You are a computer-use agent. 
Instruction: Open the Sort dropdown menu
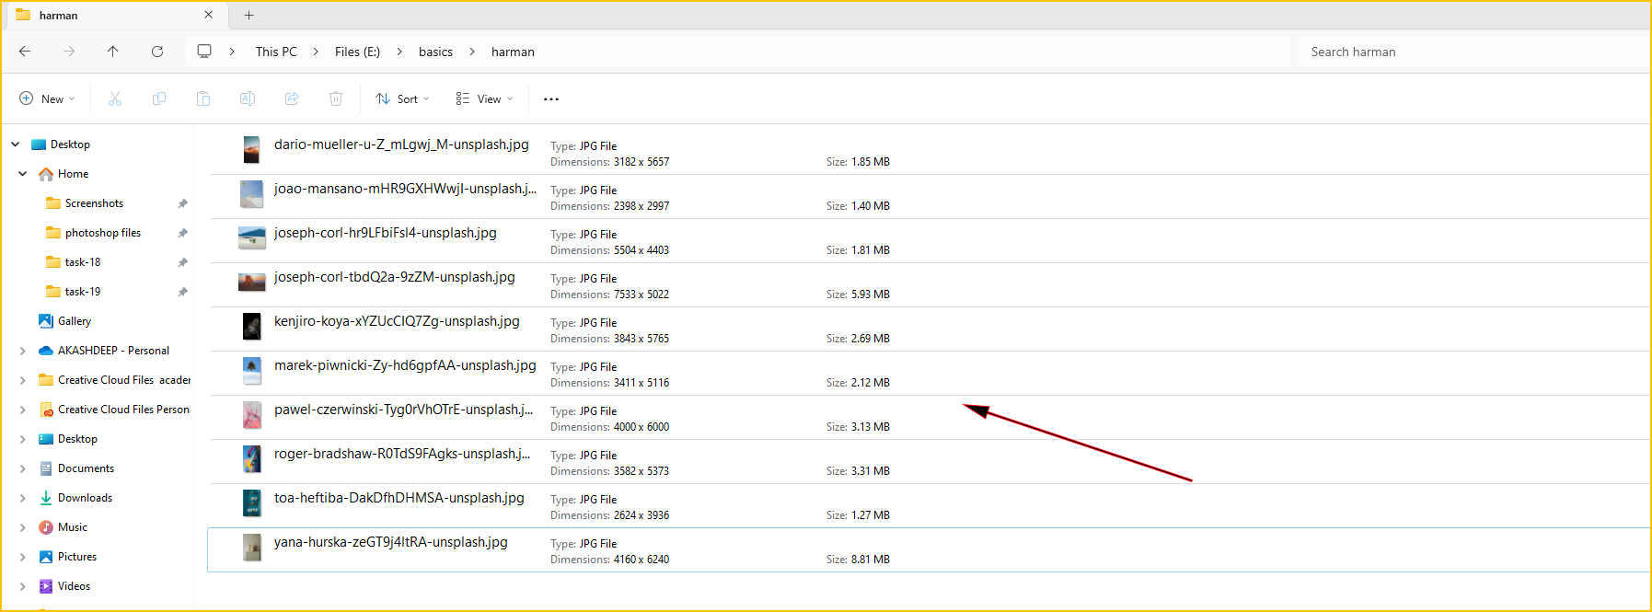pos(402,98)
